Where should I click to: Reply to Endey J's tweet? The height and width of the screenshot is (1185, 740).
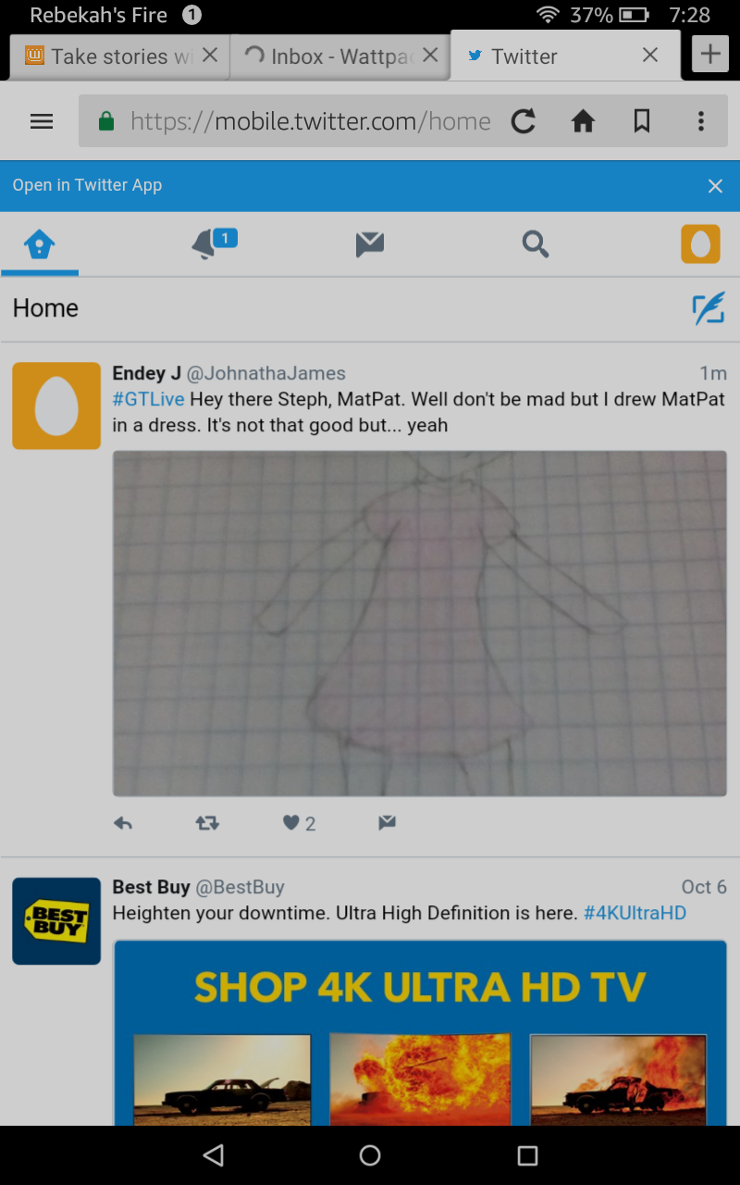123,823
